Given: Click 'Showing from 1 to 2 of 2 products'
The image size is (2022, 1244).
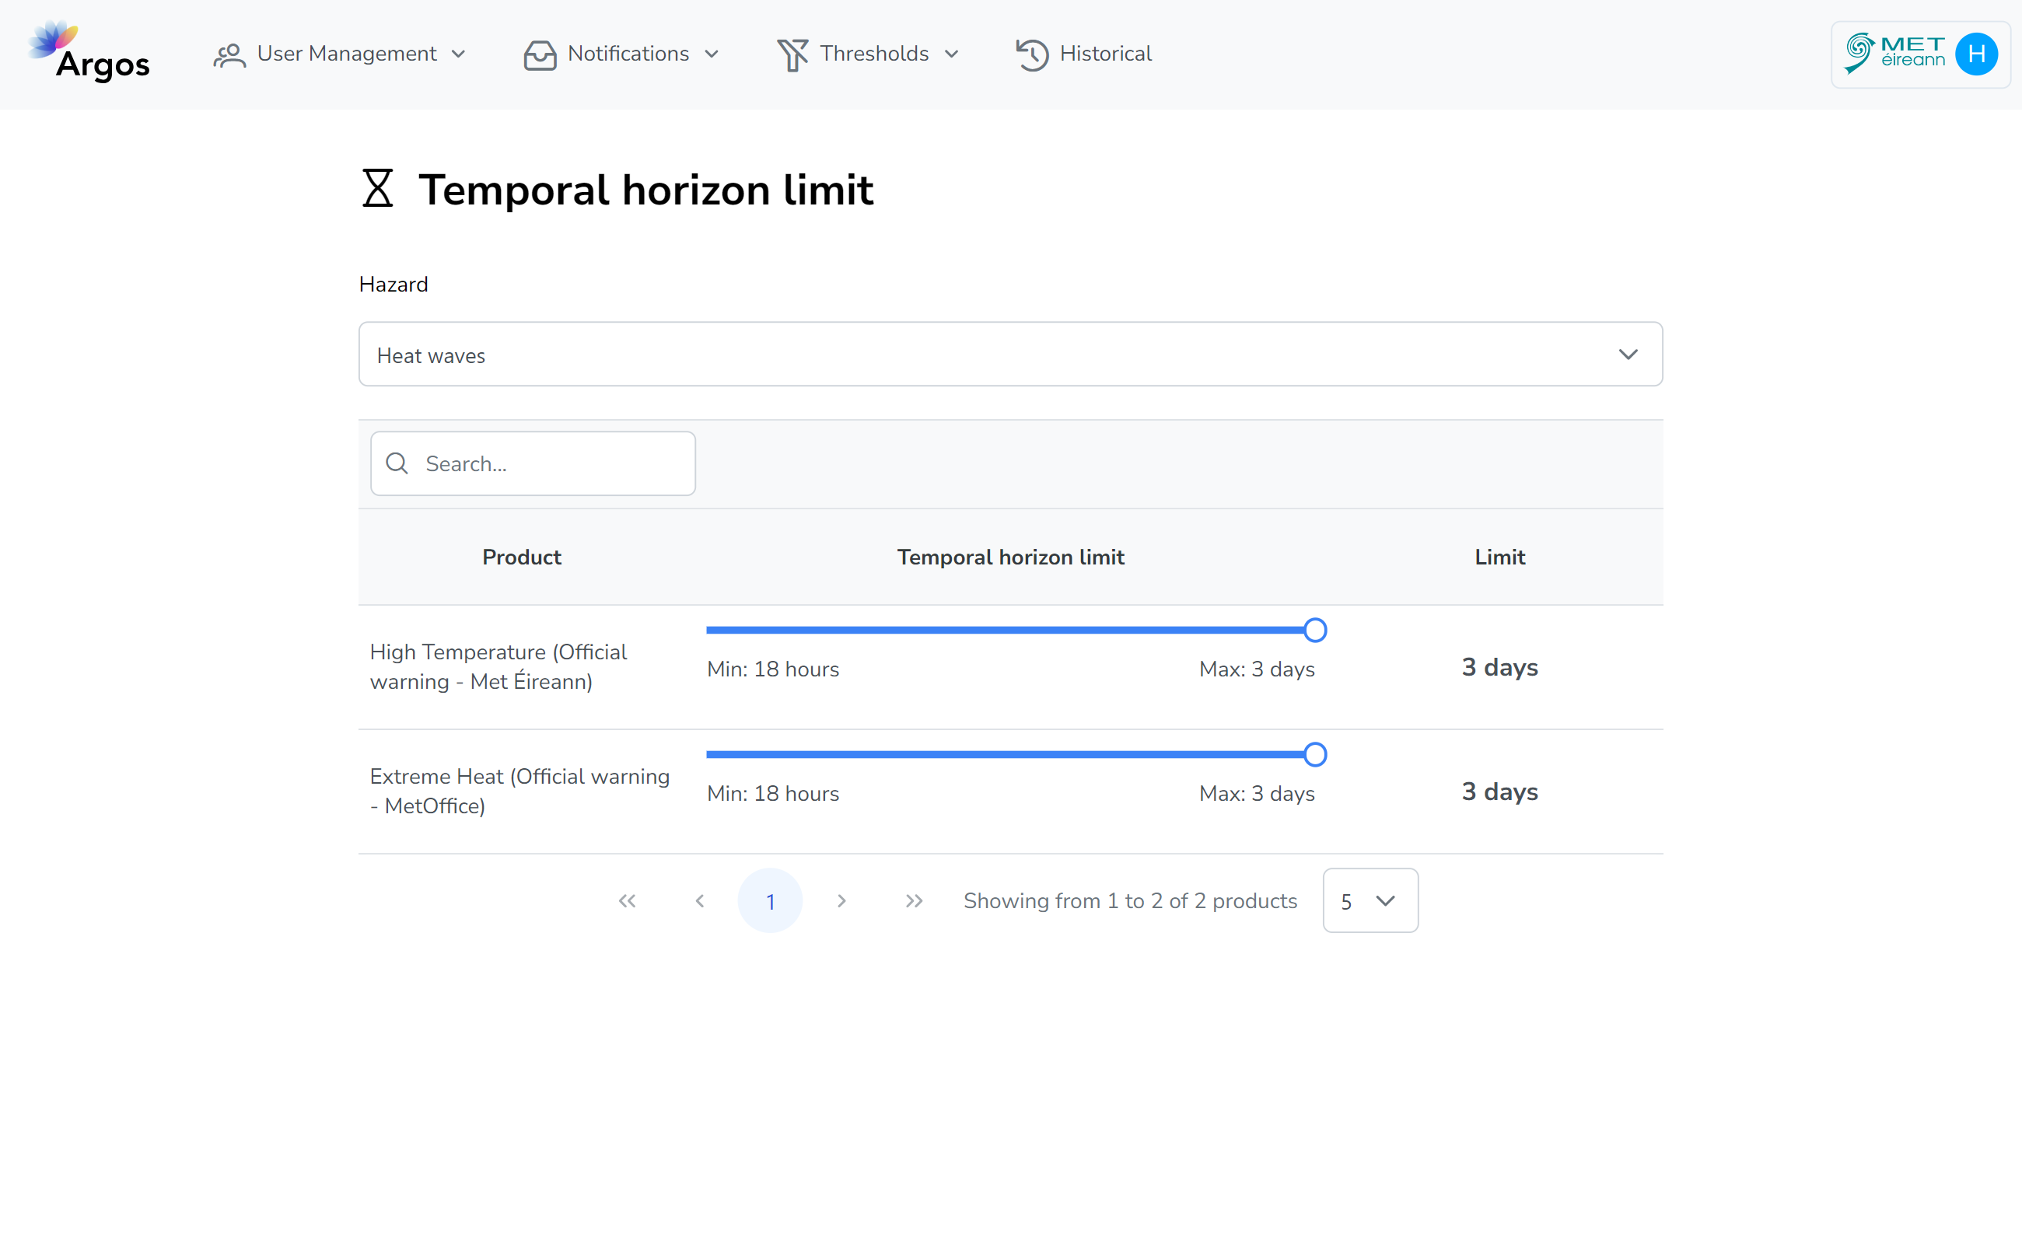Looking at the screenshot, I should [1130, 901].
